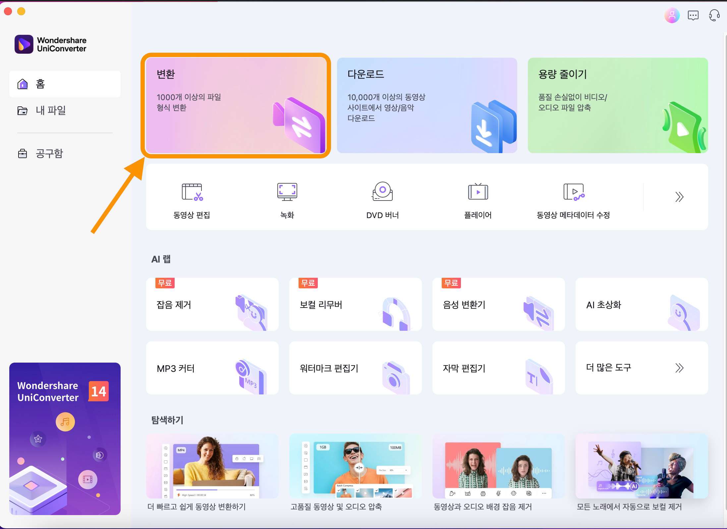Expand 더 많은 도구 double-arrow
This screenshot has width=727, height=529.
coord(679,368)
